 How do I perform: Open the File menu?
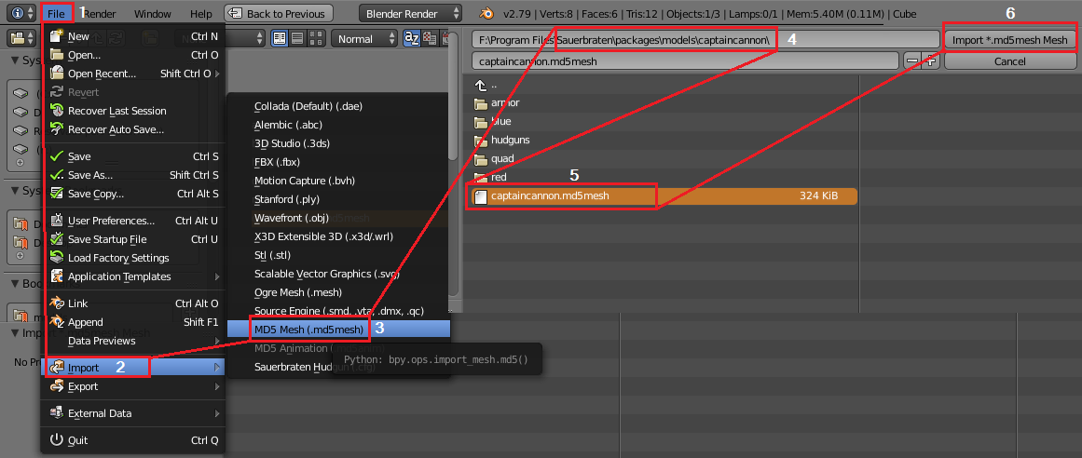click(57, 13)
